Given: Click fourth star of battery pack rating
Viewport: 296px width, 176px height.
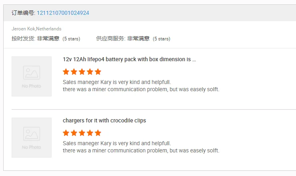Looking at the screenshot, I should [90, 72].
